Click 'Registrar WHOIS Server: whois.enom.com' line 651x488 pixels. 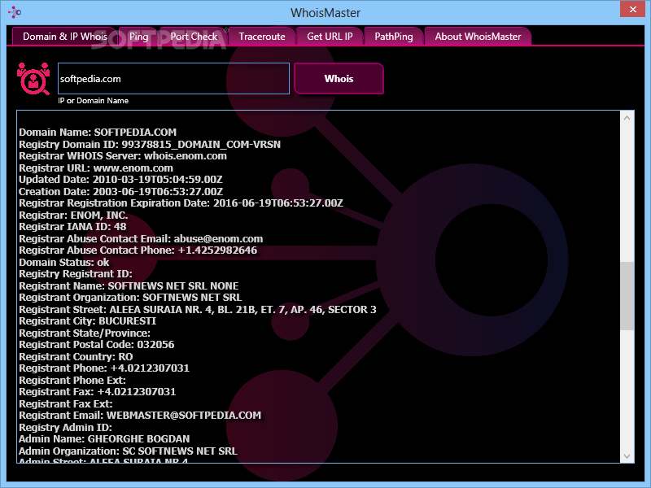[x=123, y=156]
